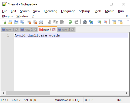
Task: Open the View menu
Action: click(36, 11)
